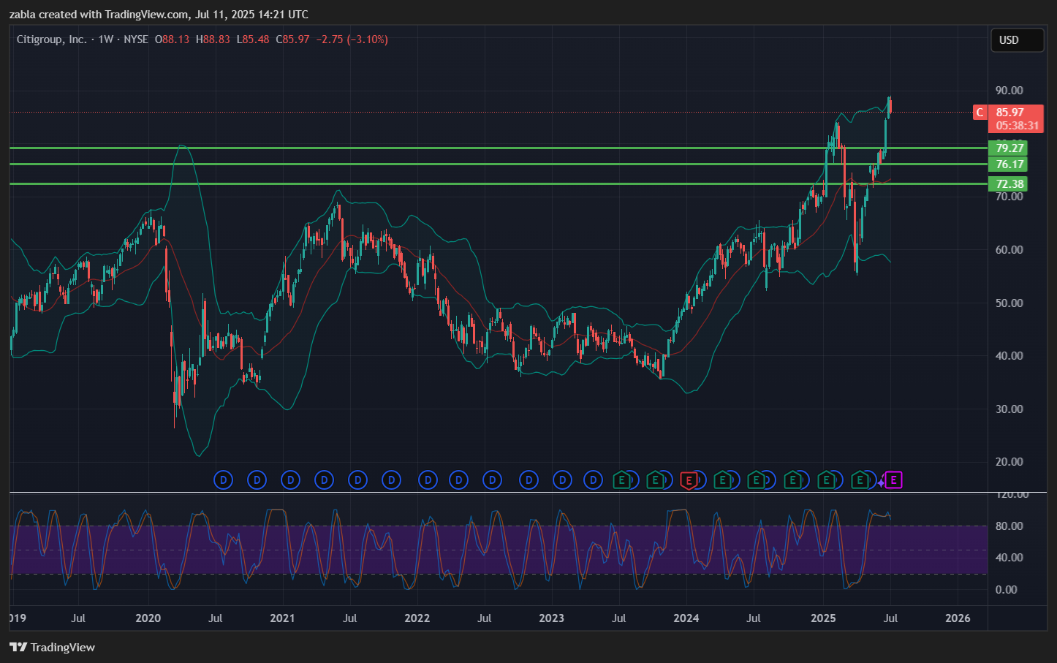Image resolution: width=1057 pixels, height=663 pixels.
Task: Select the 72.38 horizontal line price label
Action: [1007, 183]
